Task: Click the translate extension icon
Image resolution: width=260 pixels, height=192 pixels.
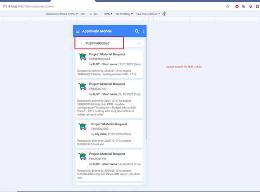Action: [x=243, y=7]
